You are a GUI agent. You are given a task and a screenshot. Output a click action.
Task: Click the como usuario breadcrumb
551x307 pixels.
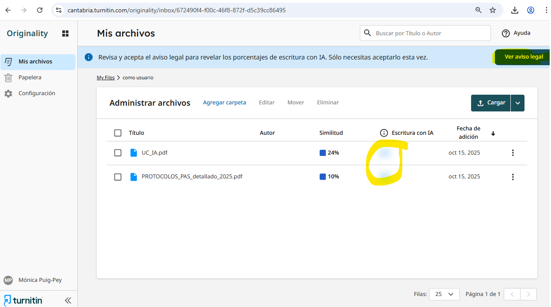138,78
